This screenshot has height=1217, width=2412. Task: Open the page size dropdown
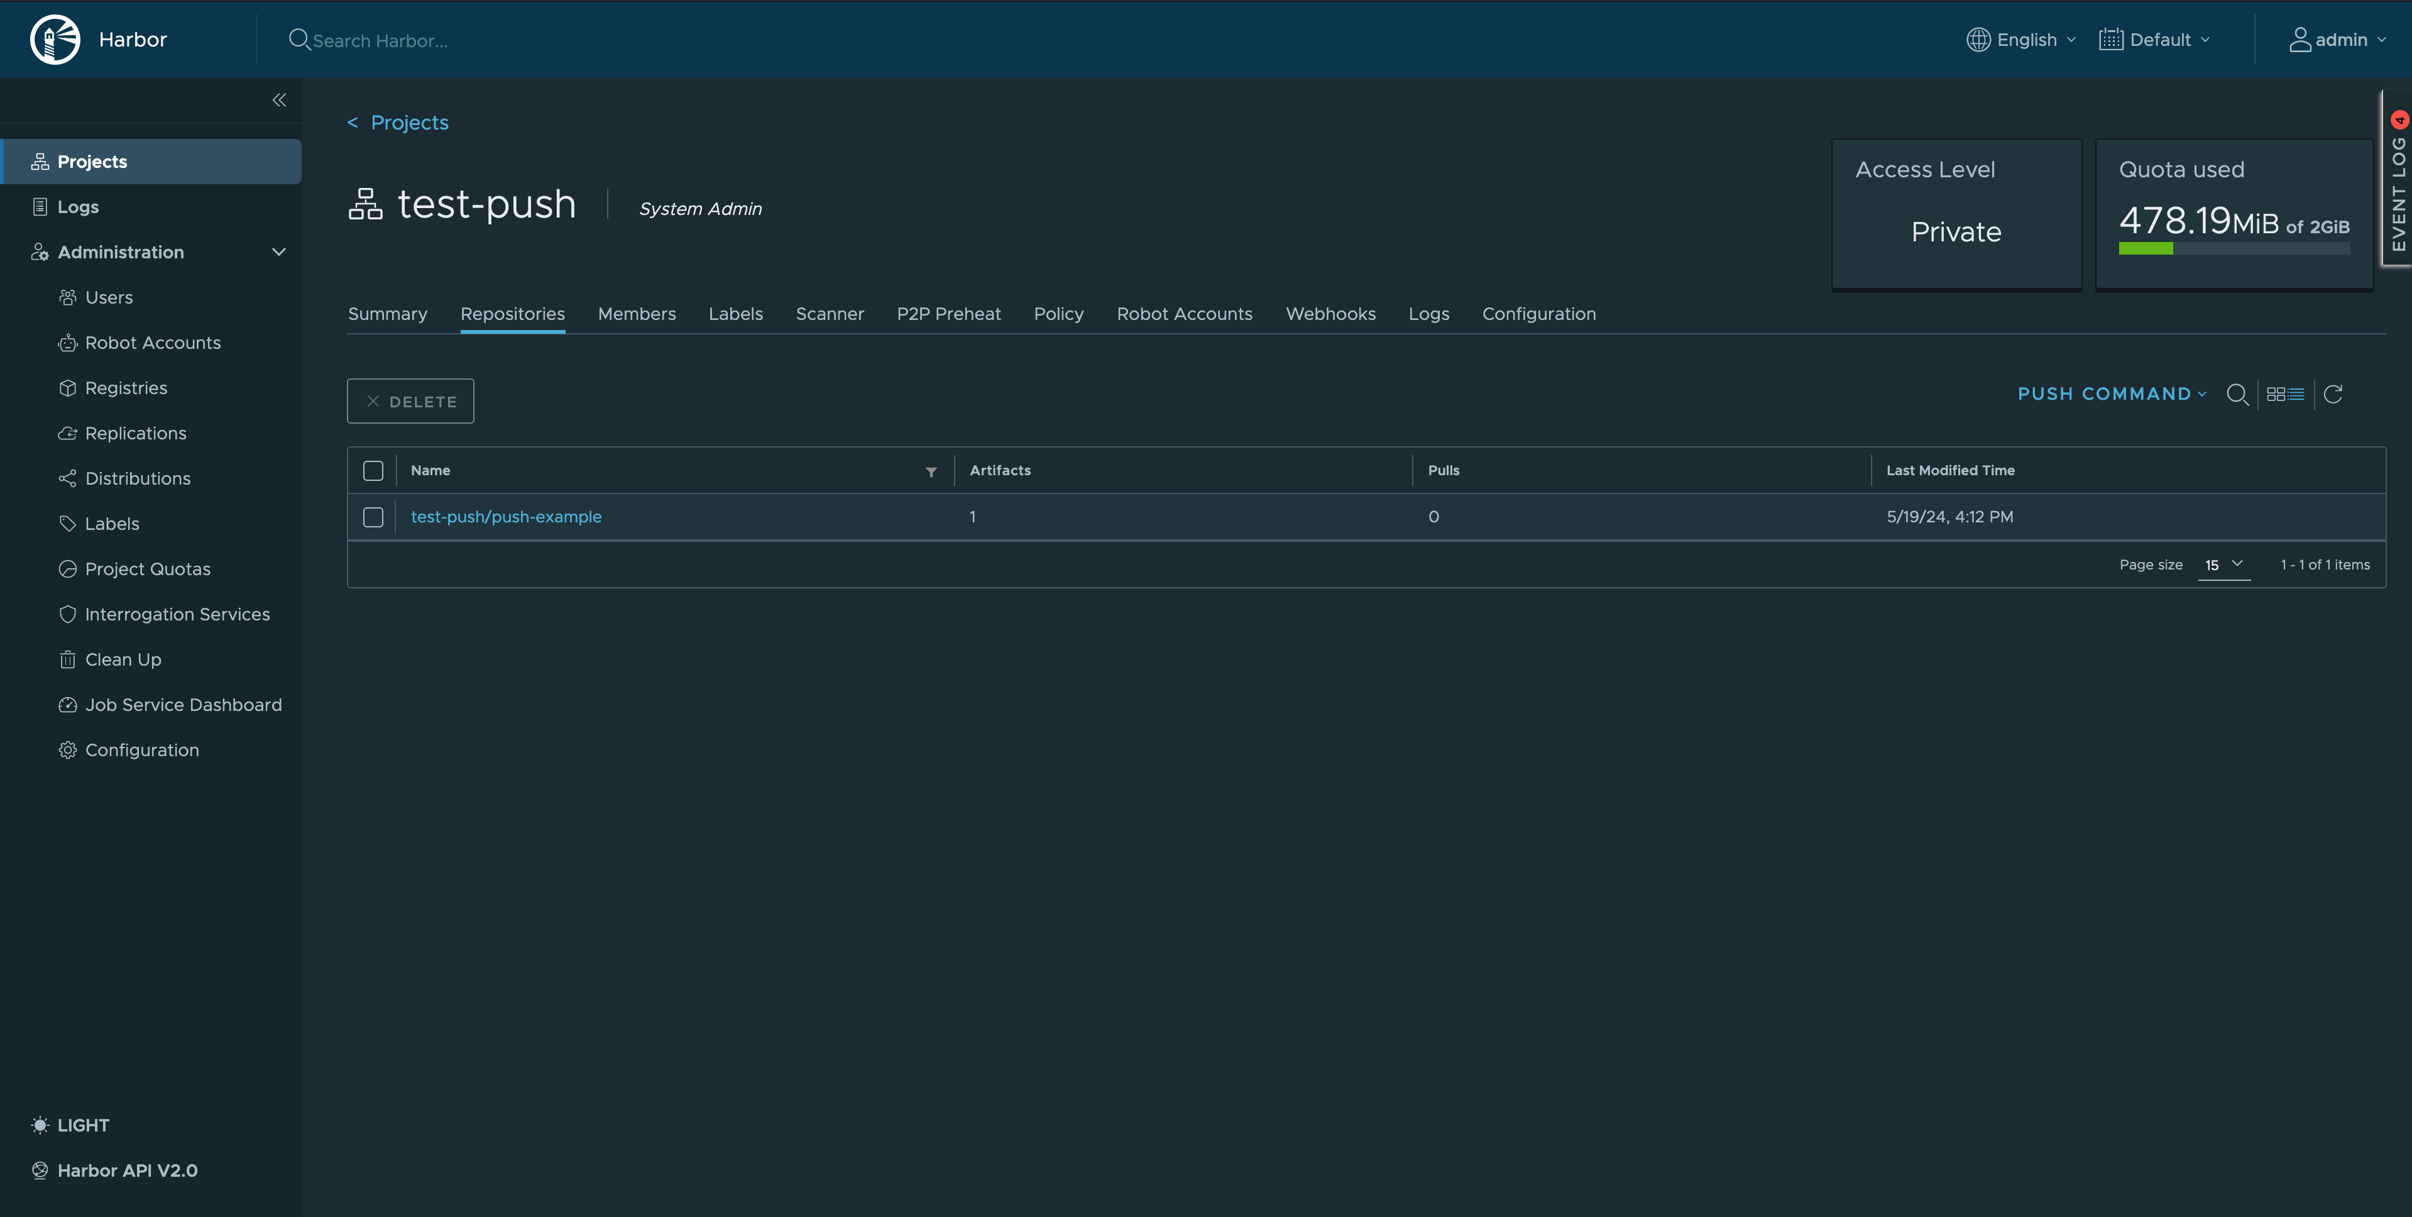[x=2224, y=565]
